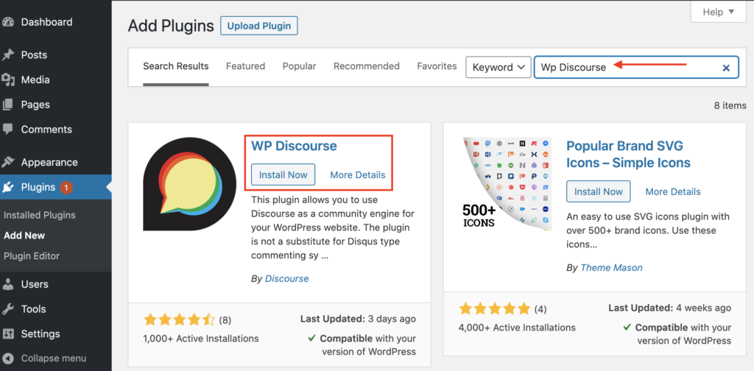Click the Upload Plugin button
This screenshot has height=371, width=754.
coord(259,26)
